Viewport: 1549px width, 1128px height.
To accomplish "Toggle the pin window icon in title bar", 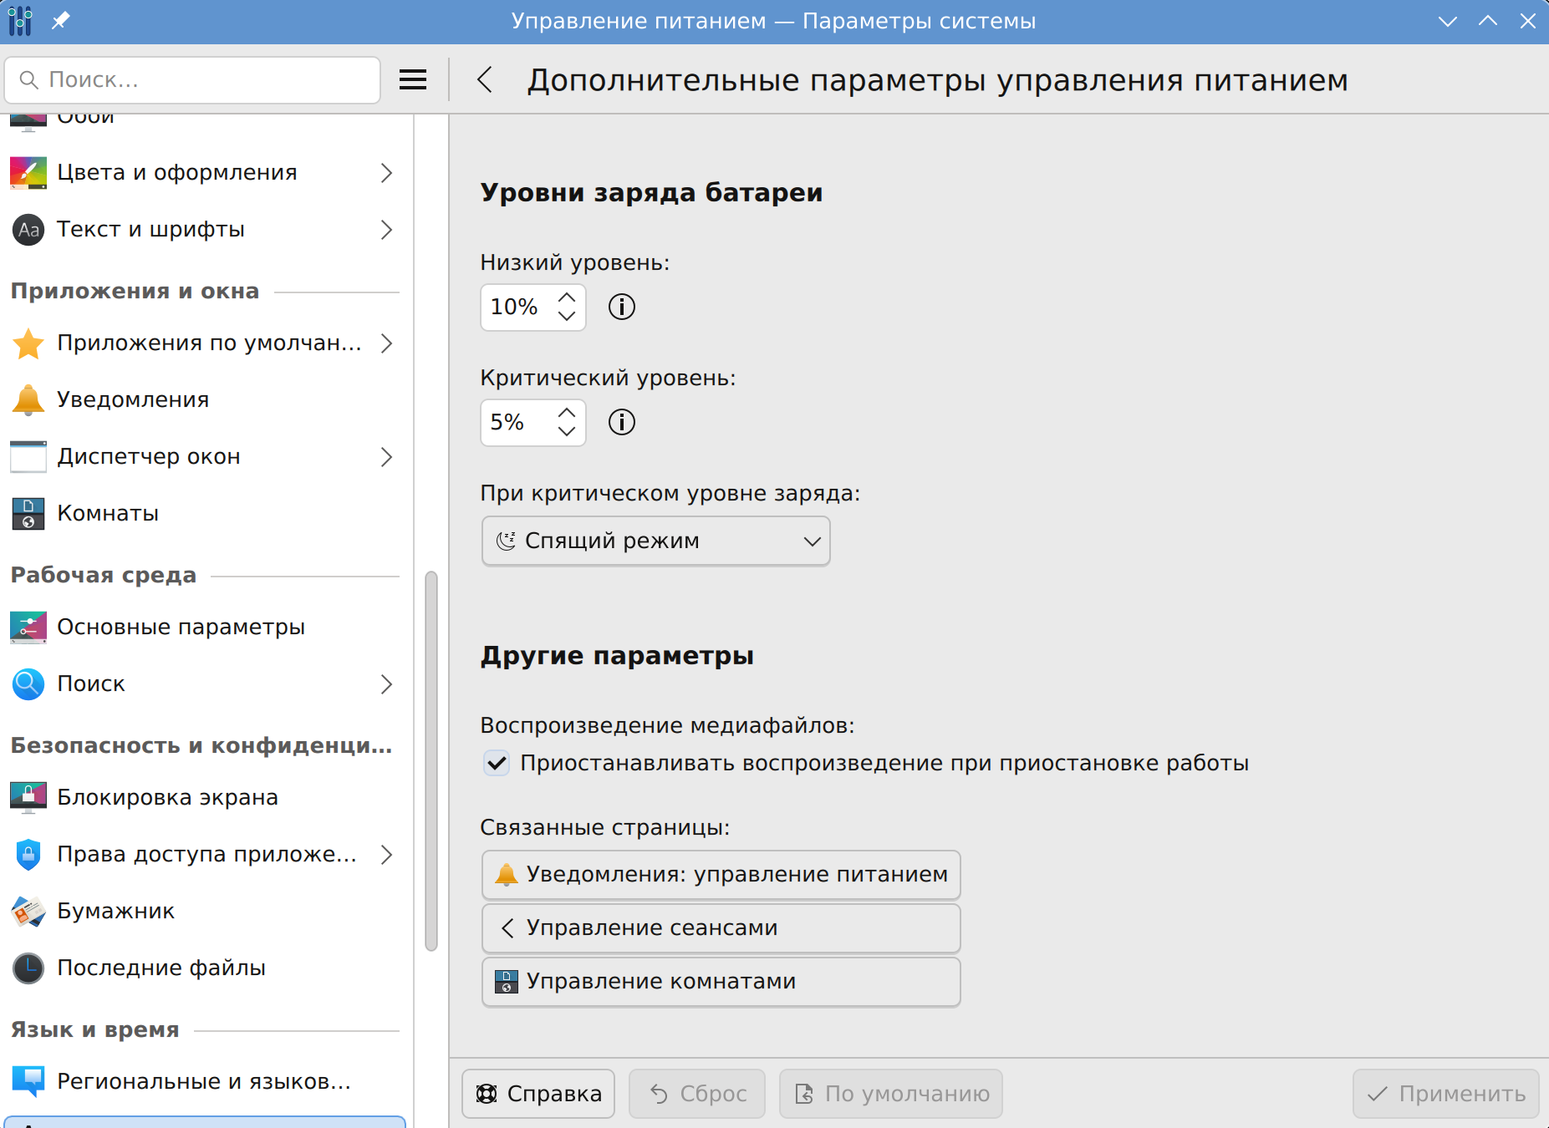I will point(61,21).
